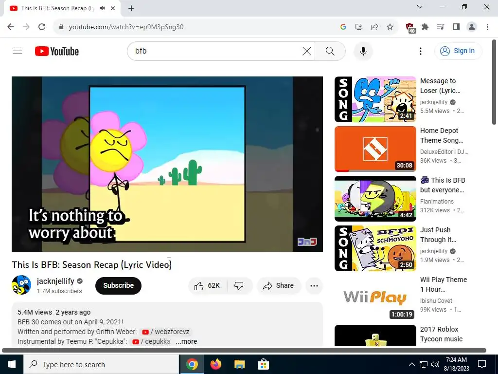The image size is (498, 374).
Task: Mute the tab via speaker icon
Action: (102, 8)
